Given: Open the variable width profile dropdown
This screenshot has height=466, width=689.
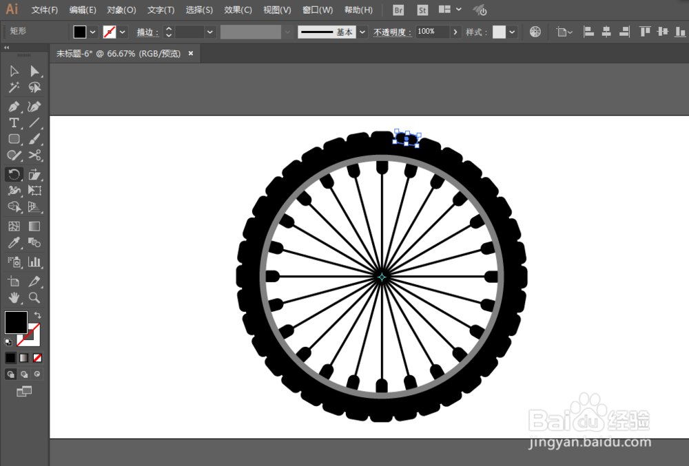Looking at the screenshot, I should point(287,32).
